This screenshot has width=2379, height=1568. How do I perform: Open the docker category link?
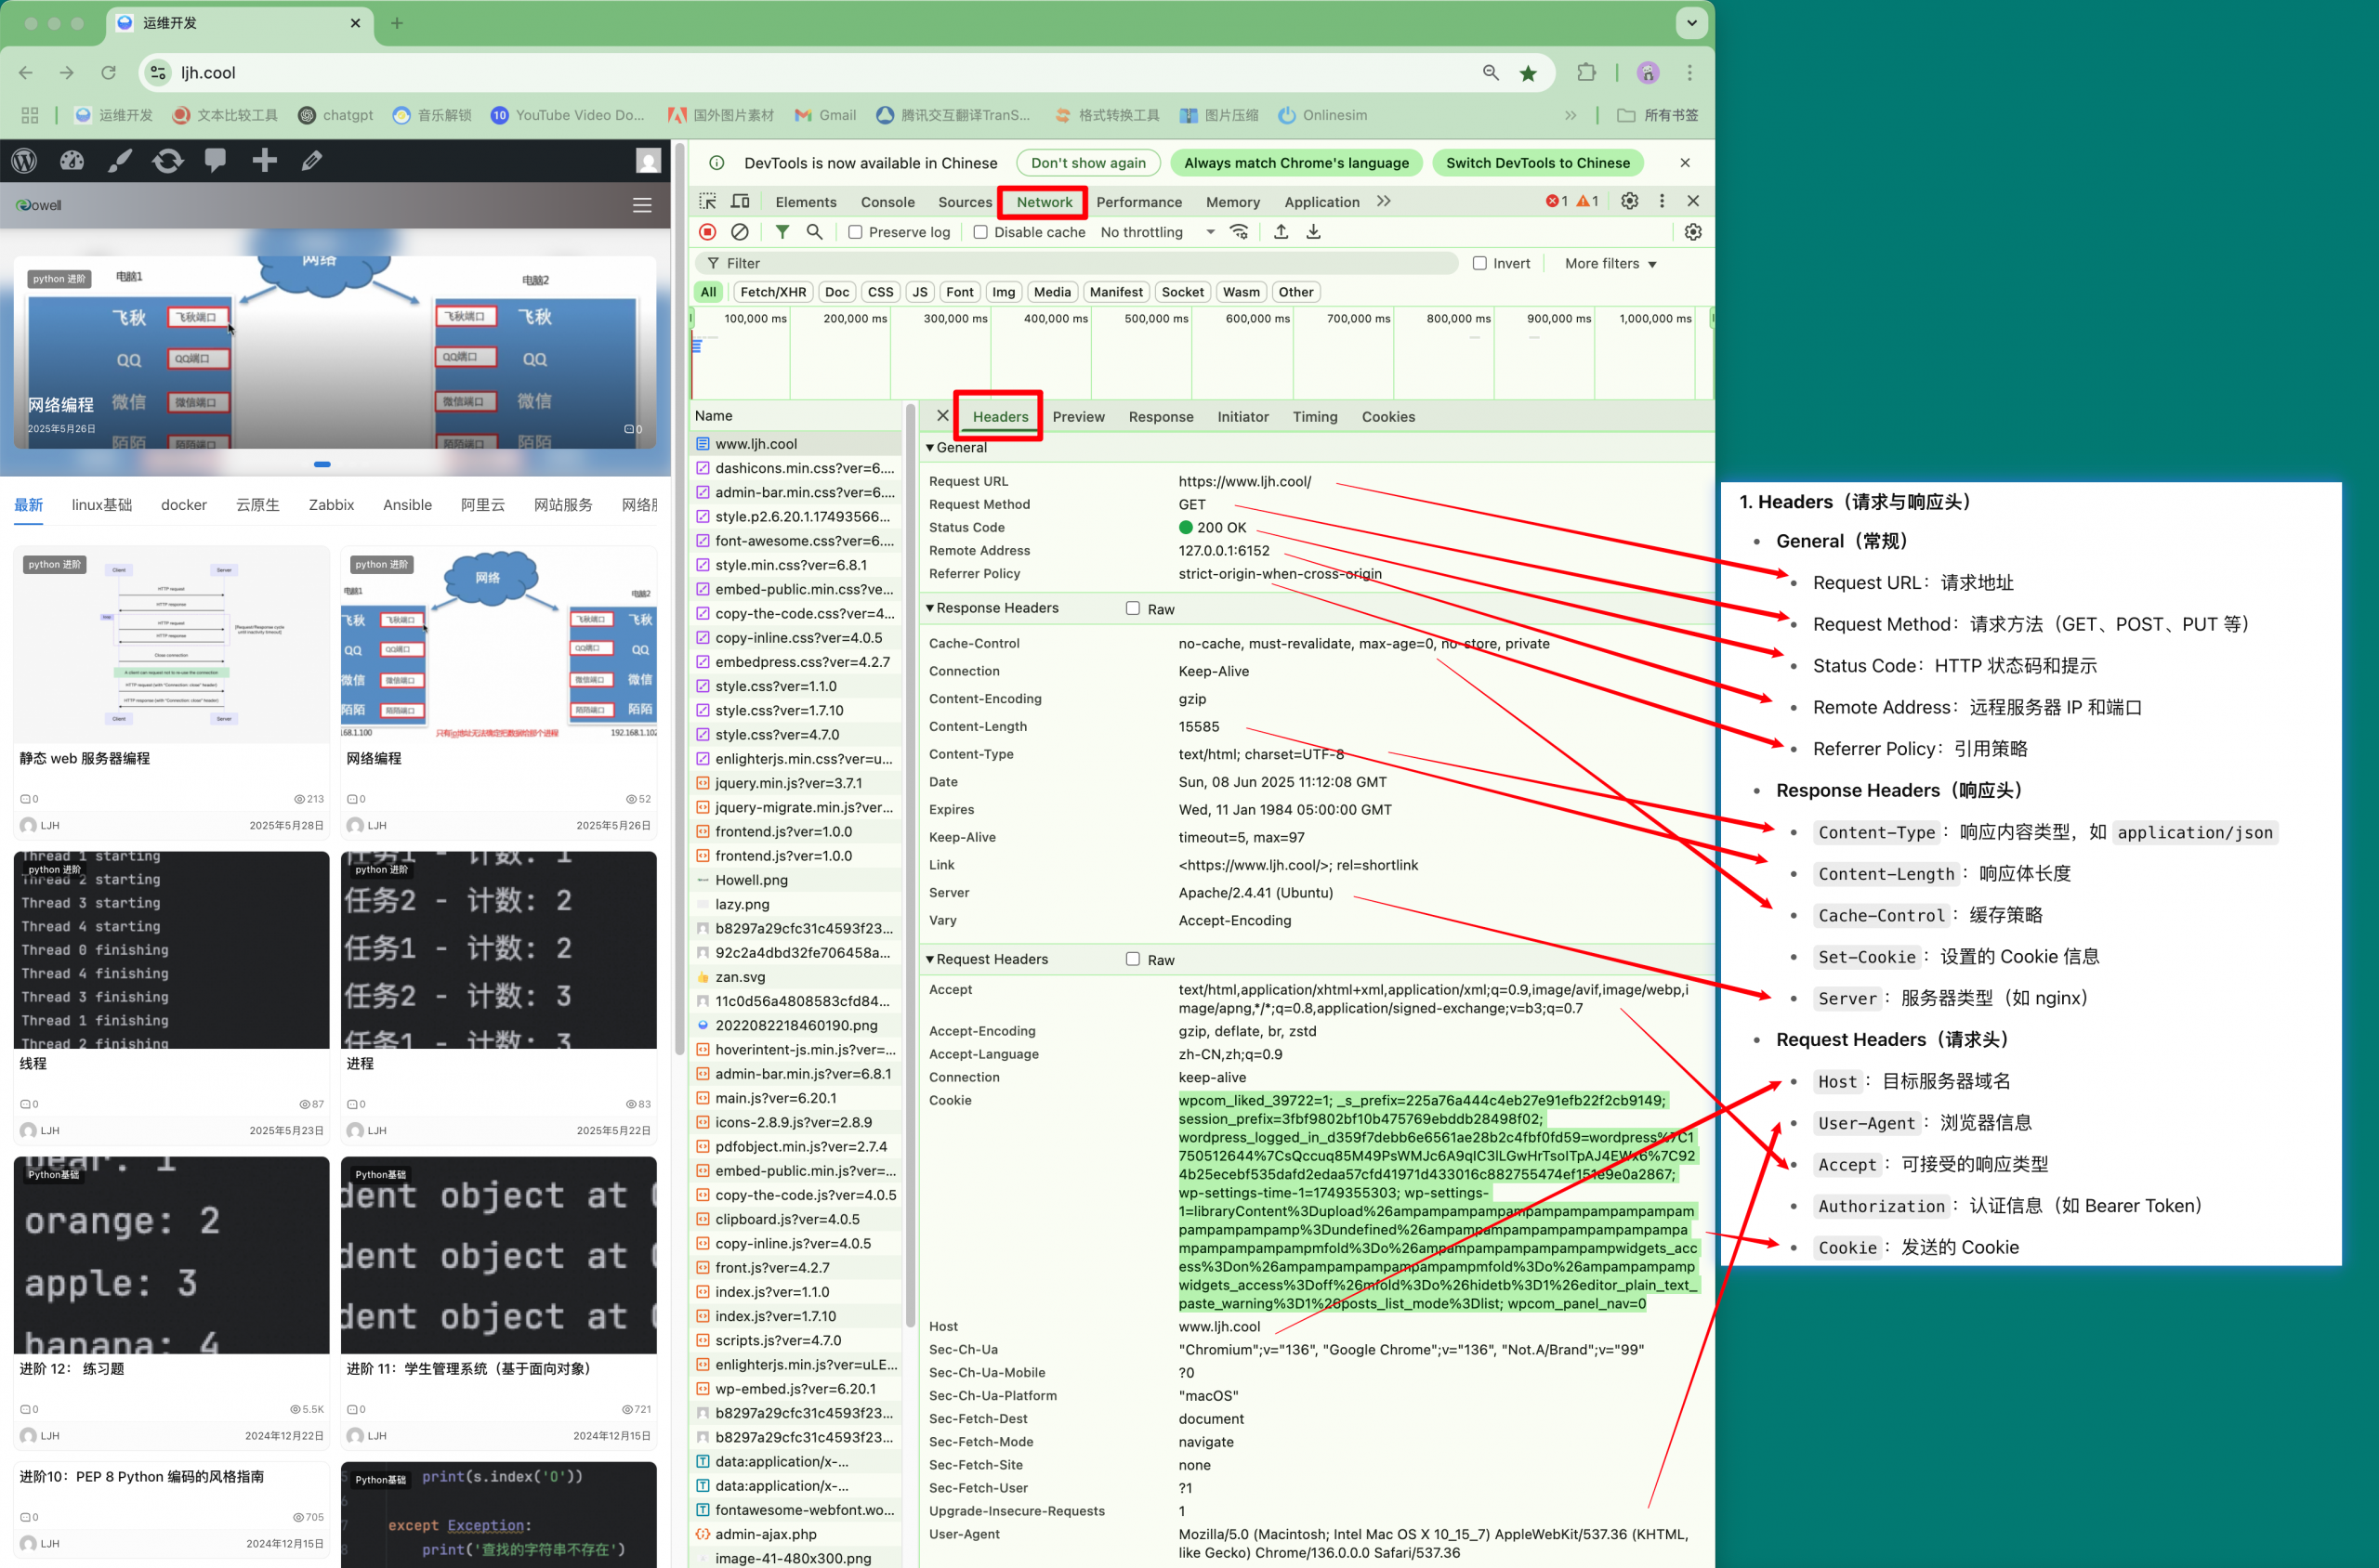coord(184,505)
